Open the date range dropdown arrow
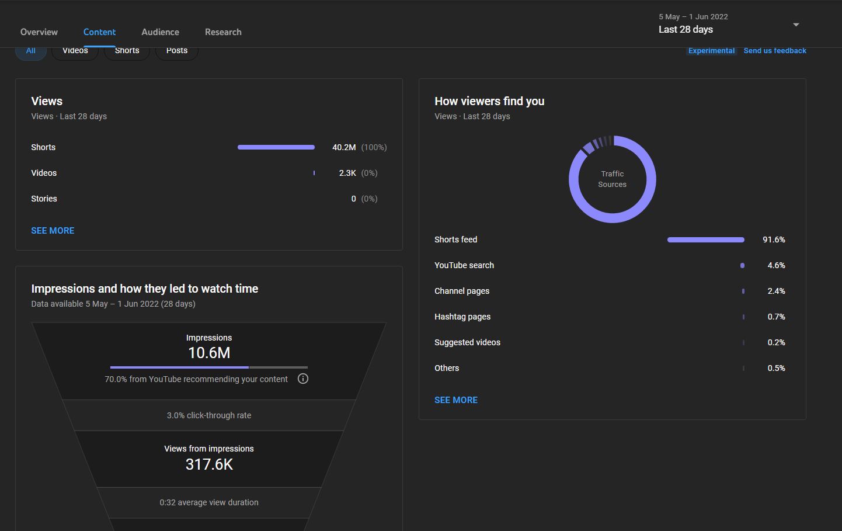842x531 pixels. click(x=796, y=25)
